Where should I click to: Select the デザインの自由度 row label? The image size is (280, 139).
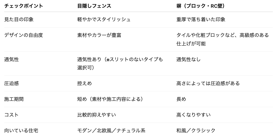click(x=24, y=35)
